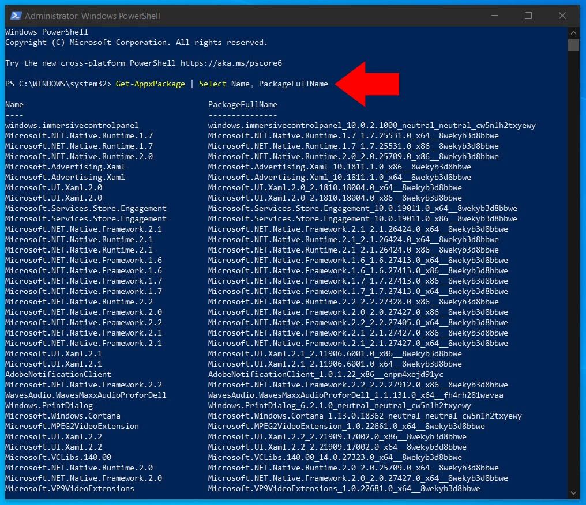
Task: Click the scrollbar up arrow
Action: click(x=573, y=32)
